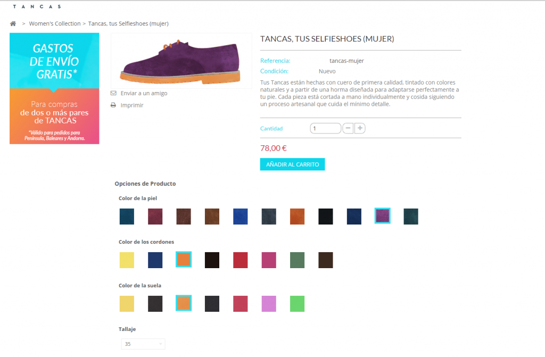Click the Cantidad quantity input field
This screenshot has height=357, width=545.
point(325,128)
